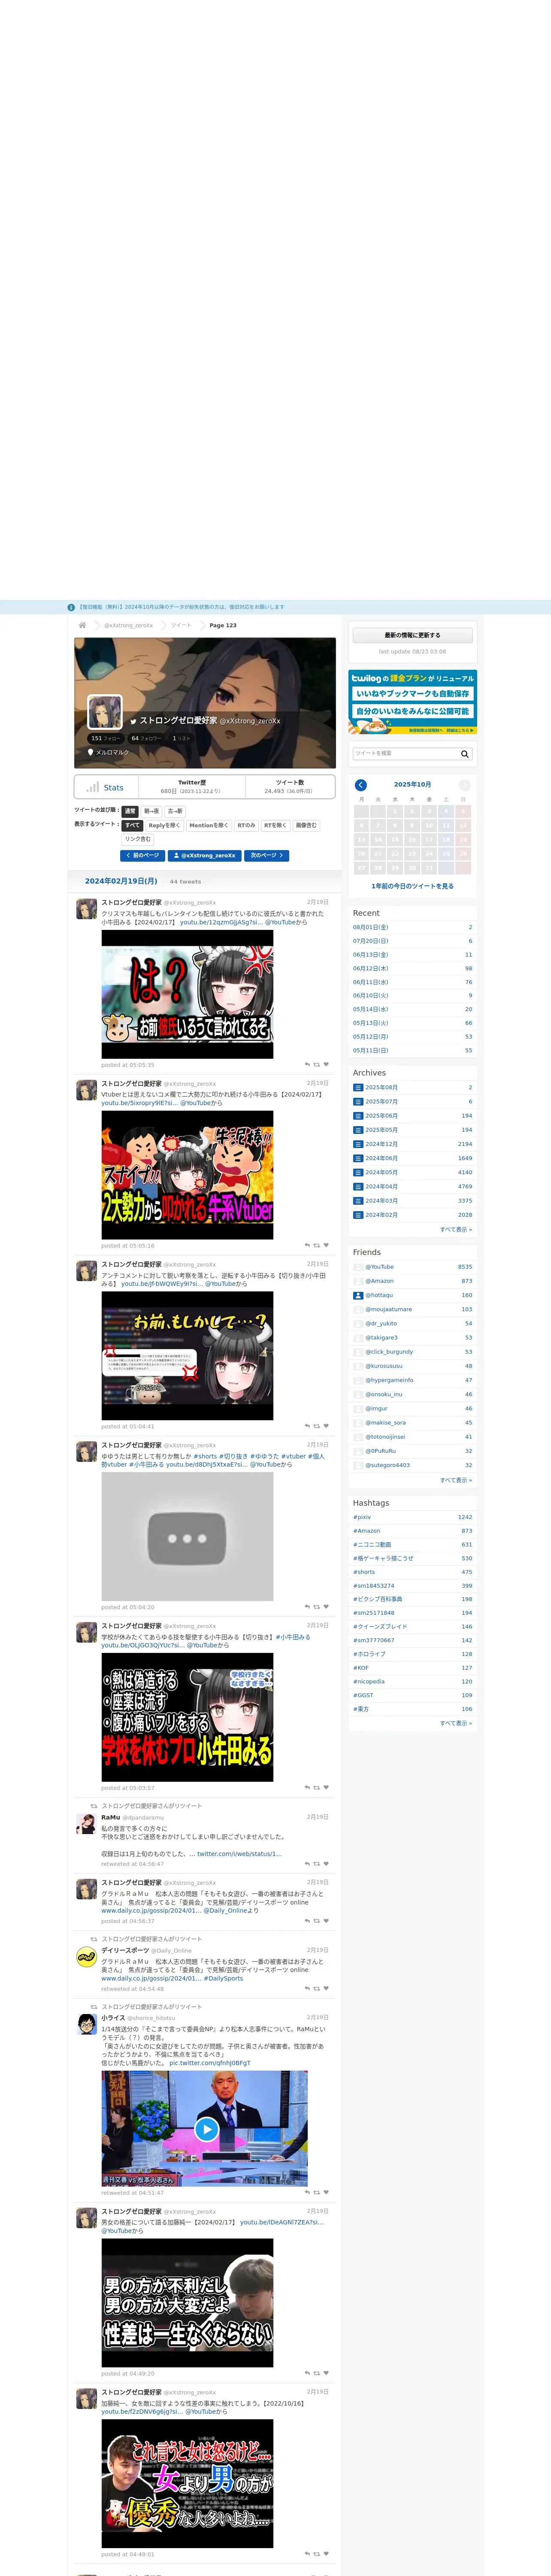Enable the Mentionを除く filter
Viewport: 551px width, 2576px height.
pyautogui.click(x=208, y=825)
